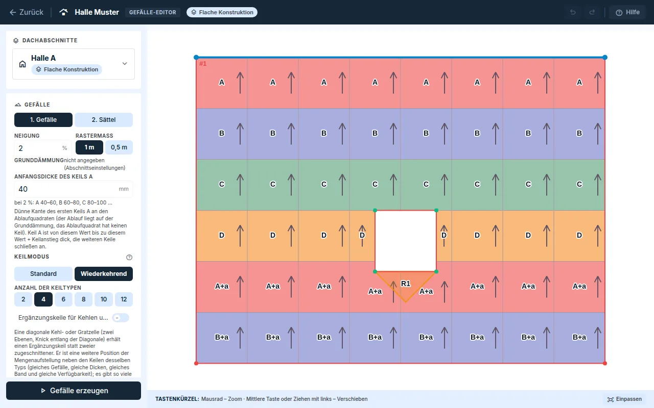Click the R1 triangle wedge
The height and width of the screenshot is (408, 654).
coord(406,283)
